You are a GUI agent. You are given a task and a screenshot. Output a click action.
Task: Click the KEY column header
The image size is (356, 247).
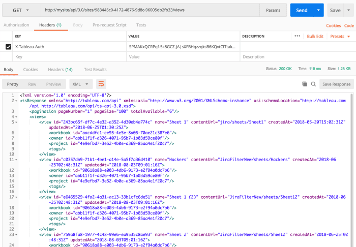point(18,36)
